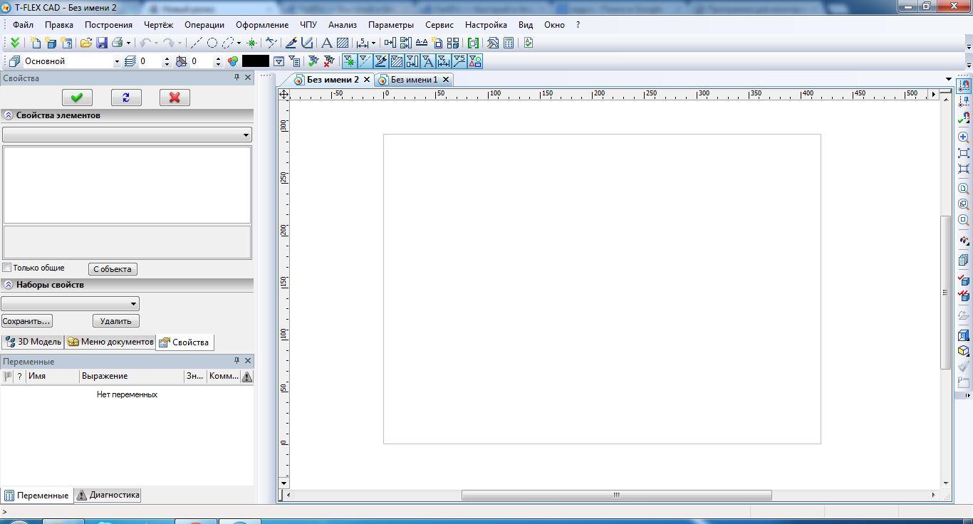Select the node creation tool
This screenshot has width=973, height=524.
pos(251,43)
